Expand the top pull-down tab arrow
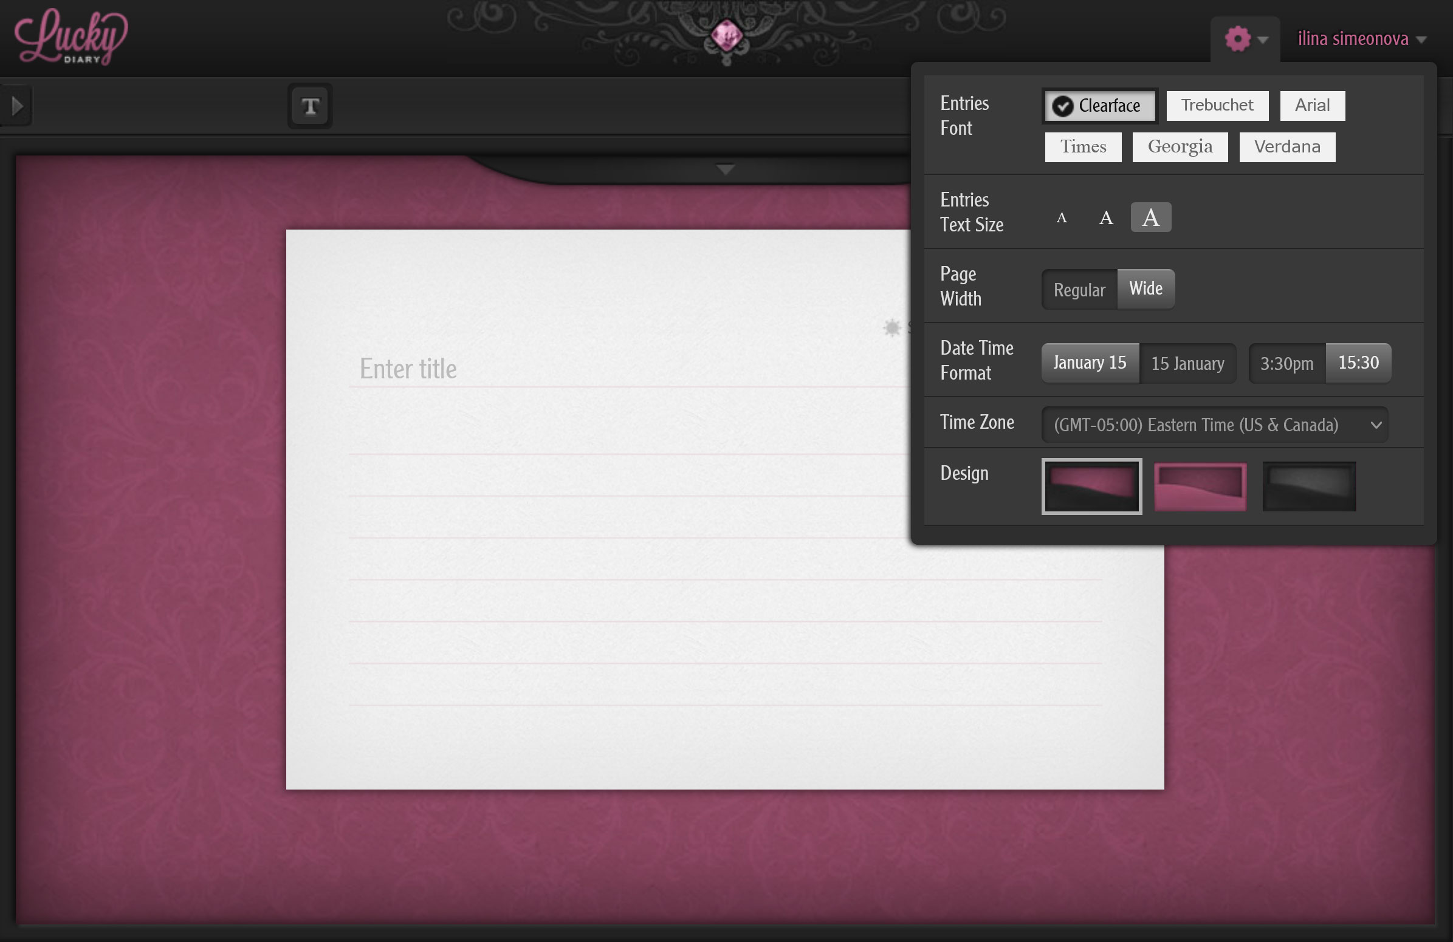This screenshot has width=1453, height=942. 725,169
